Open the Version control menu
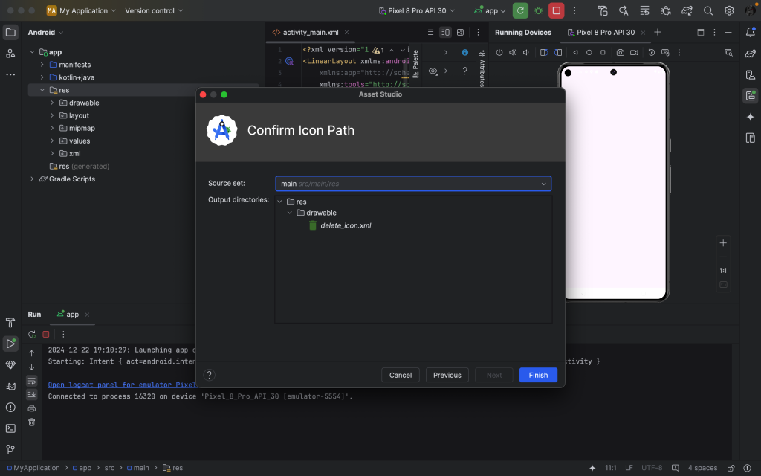Viewport: 761px width, 476px height. pyautogui.click(x=155, y=10)
